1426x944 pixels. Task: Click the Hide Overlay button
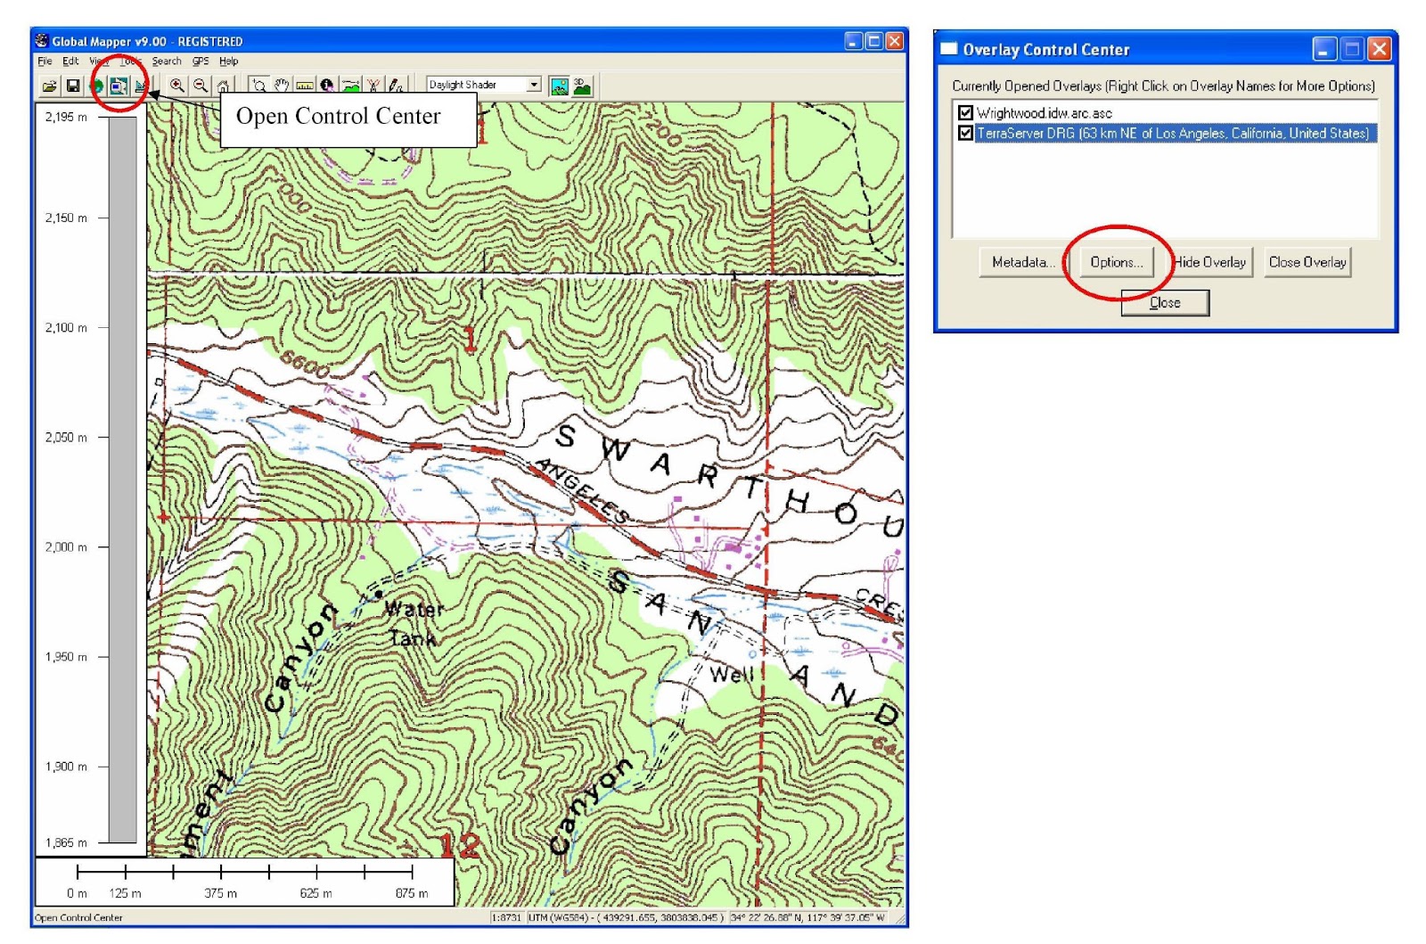(1210, 262)
